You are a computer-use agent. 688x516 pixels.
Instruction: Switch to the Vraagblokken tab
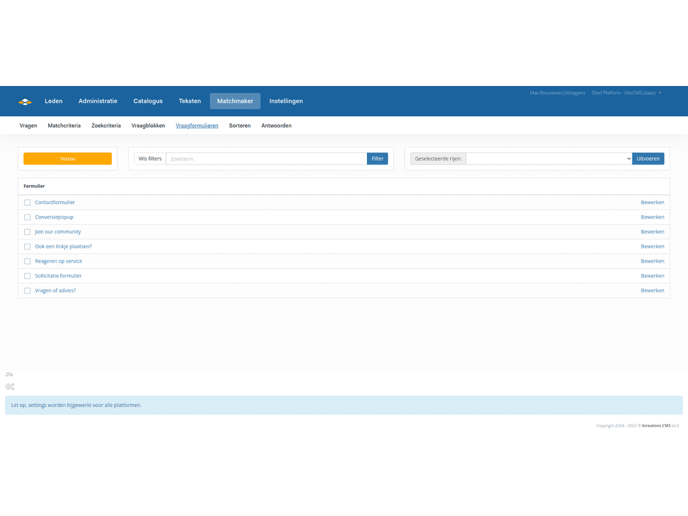pyautogui.click(x=148, y=126)
